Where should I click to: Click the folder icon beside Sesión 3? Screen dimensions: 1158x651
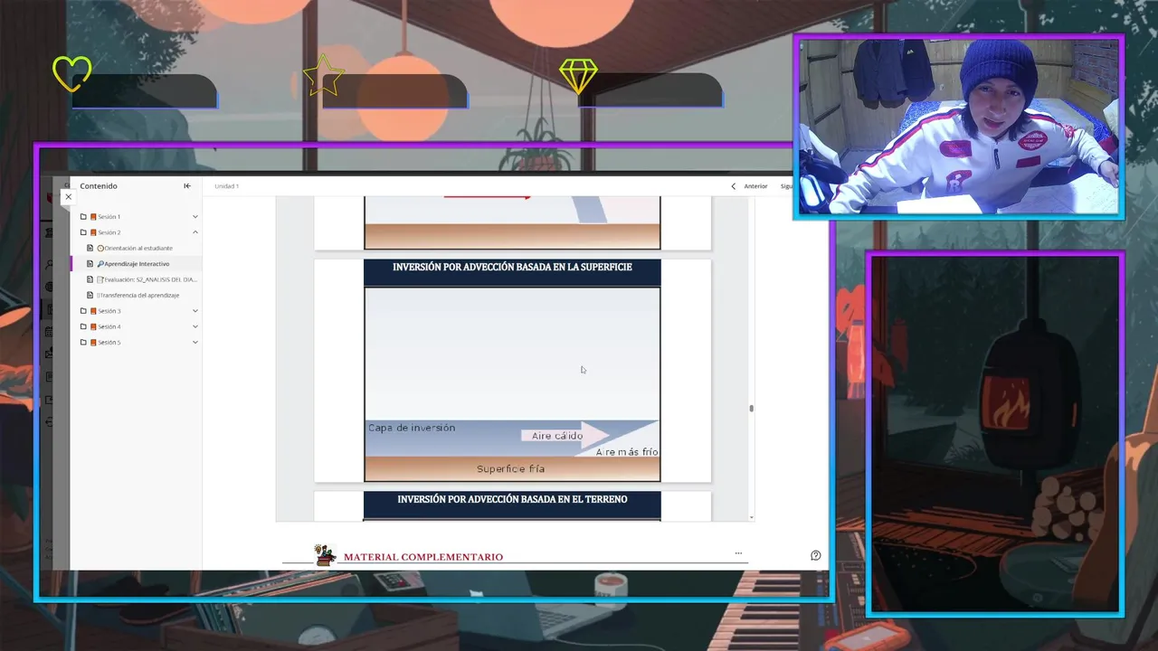(83, 311)
